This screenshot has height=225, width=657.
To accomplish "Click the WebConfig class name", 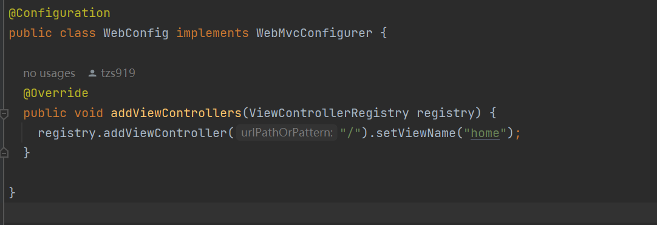I will tap(136, 33).
